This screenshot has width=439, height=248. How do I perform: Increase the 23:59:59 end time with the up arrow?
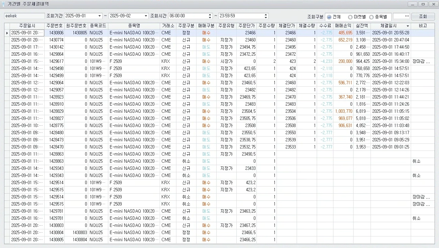(x=266, y=15)
